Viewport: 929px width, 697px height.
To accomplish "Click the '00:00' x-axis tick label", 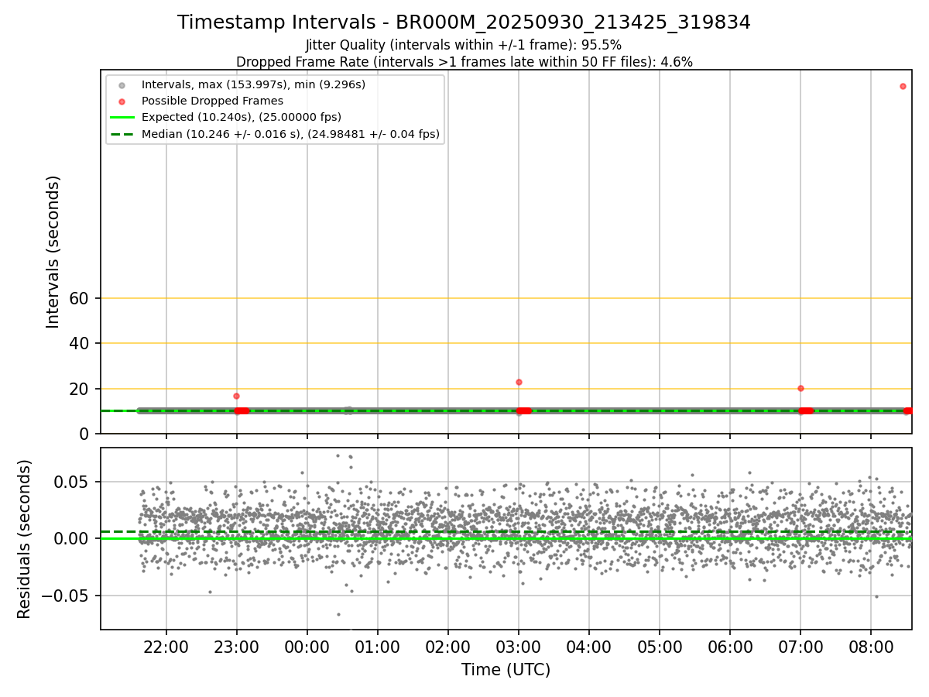I will point(307,647).
